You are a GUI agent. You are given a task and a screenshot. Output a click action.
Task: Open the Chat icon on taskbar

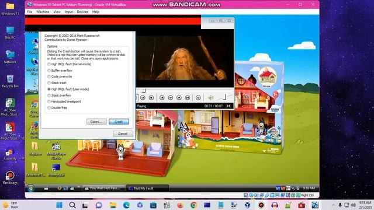(99, 205)
